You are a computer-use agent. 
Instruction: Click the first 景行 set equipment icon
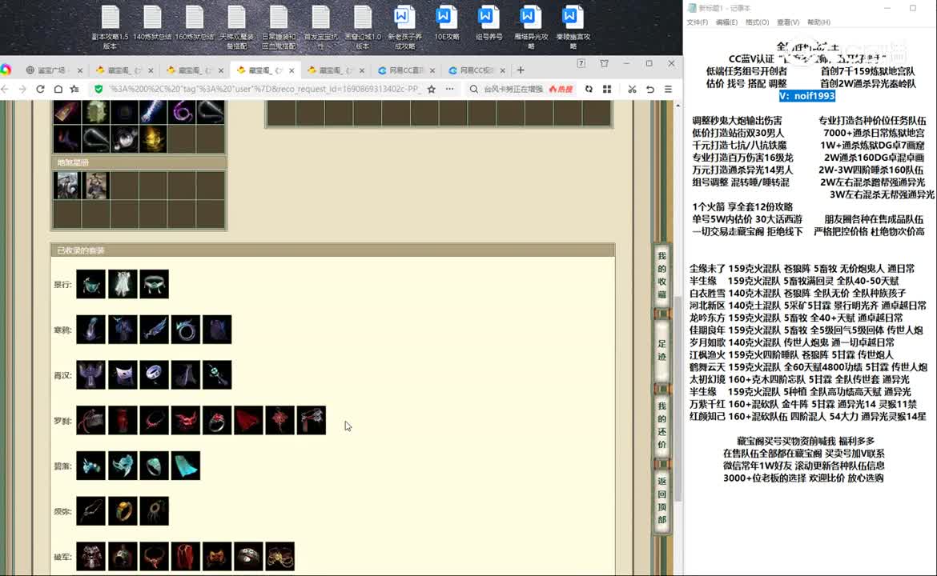point(90,284)
